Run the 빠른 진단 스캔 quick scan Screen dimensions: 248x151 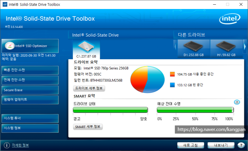pyautogui.click(x=30, y=70)
